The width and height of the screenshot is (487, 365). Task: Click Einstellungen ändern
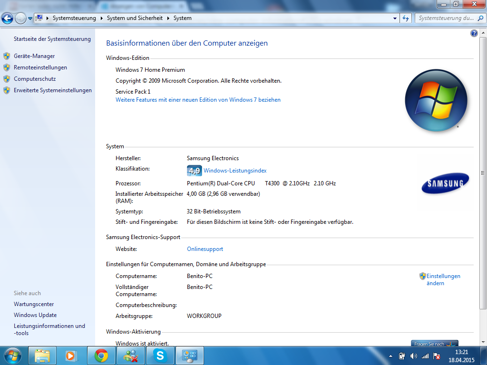point(443,279)
